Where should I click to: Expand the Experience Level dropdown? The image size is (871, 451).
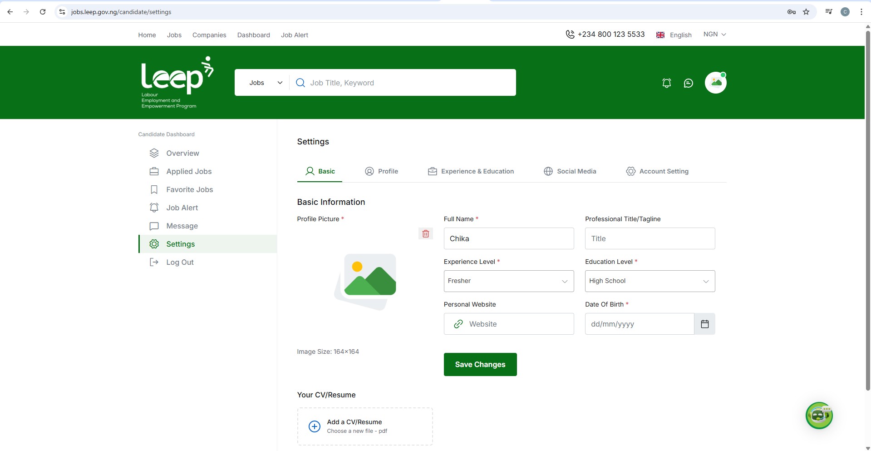tap(508, 281)
